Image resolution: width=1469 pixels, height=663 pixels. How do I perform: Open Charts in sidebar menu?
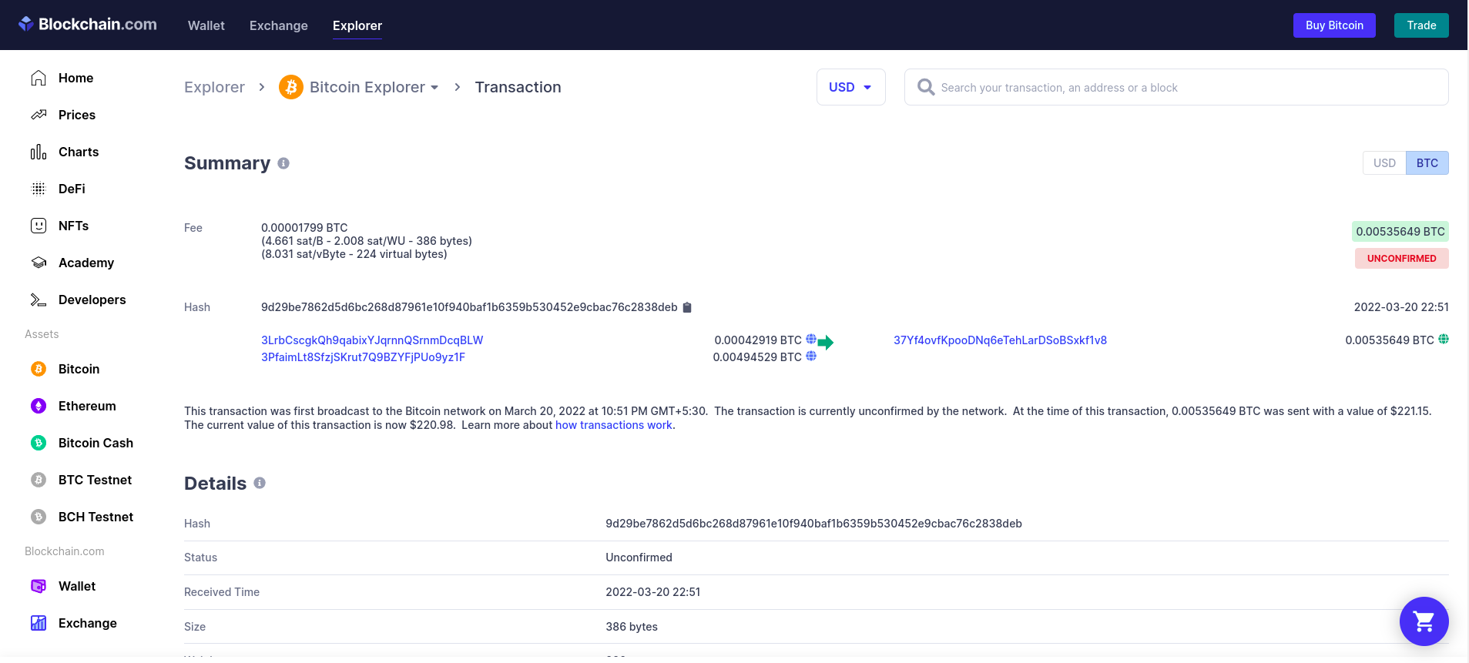[79, 152]
